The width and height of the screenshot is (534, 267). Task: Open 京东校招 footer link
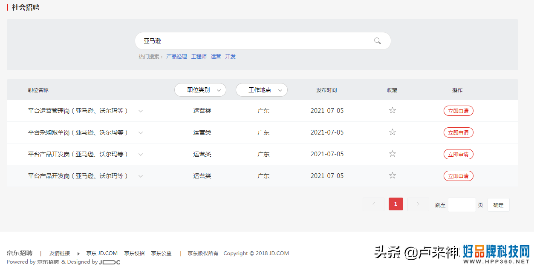click(x=134, y=253)
